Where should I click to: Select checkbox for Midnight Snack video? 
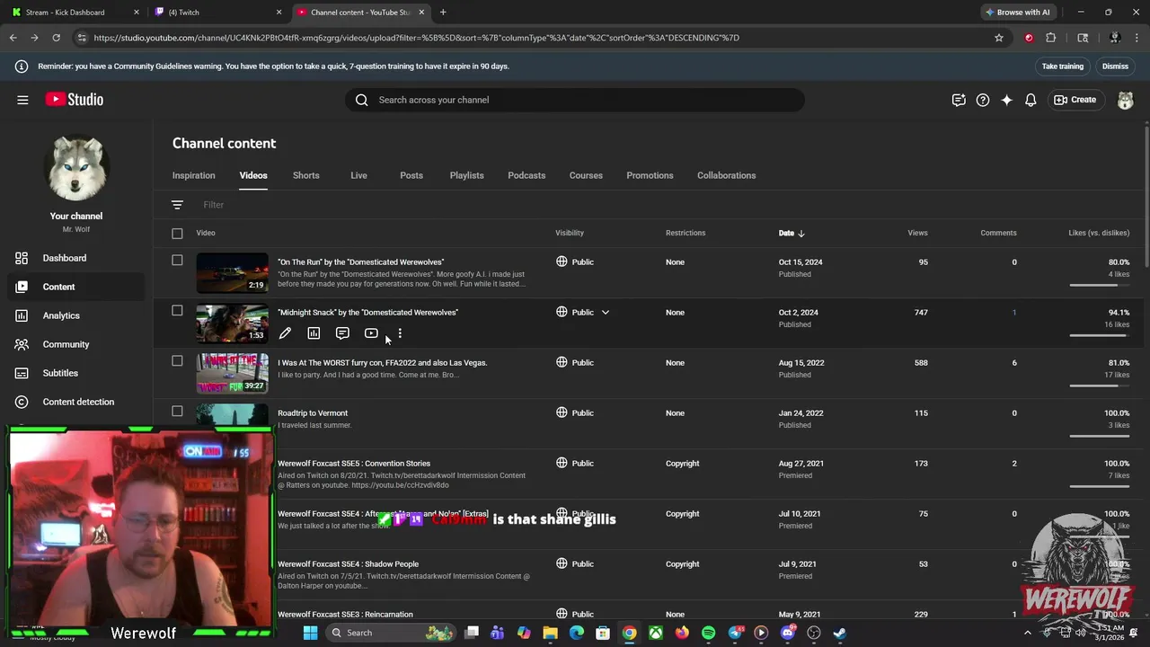(x=177, y=311)
